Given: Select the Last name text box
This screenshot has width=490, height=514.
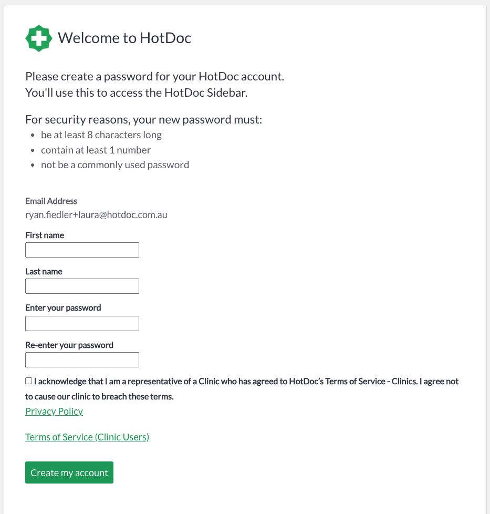Looking at the screenshot, I should pyautogui.click(x=82, y=286).
